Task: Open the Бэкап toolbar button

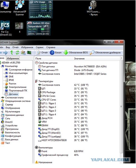Action: [56, 53]
